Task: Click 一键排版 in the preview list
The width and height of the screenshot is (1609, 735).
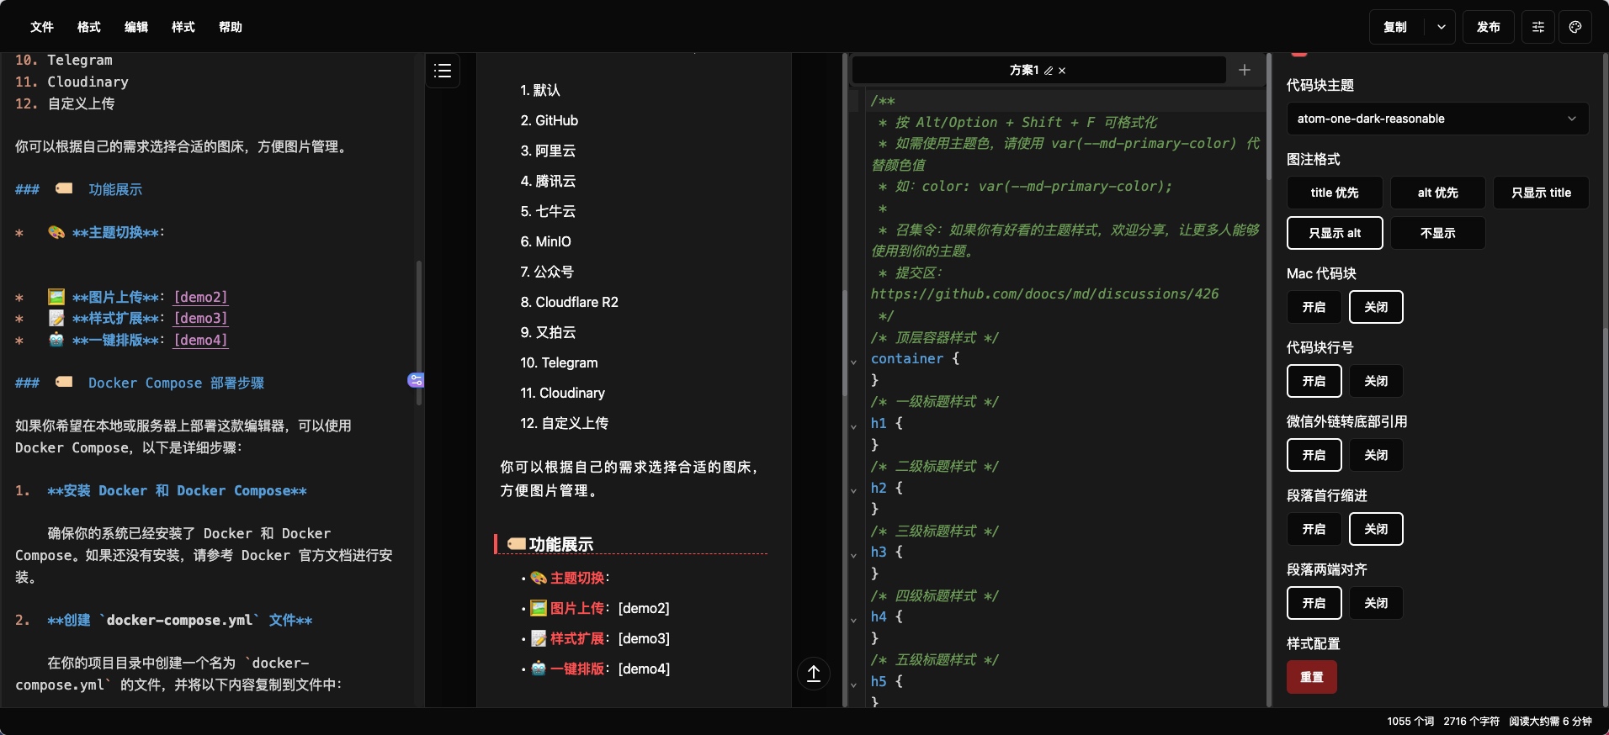Action: click(x=577, y=669)
